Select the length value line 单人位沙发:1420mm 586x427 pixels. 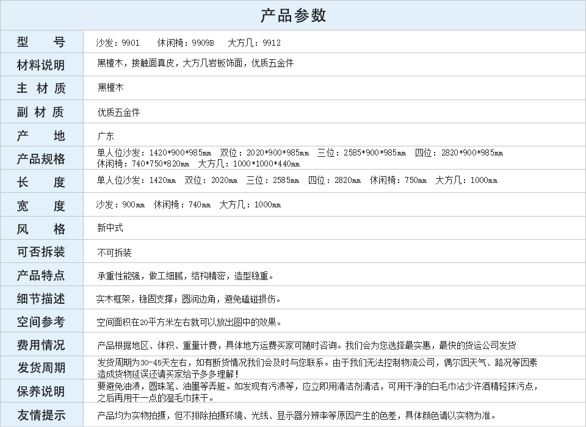297,181
